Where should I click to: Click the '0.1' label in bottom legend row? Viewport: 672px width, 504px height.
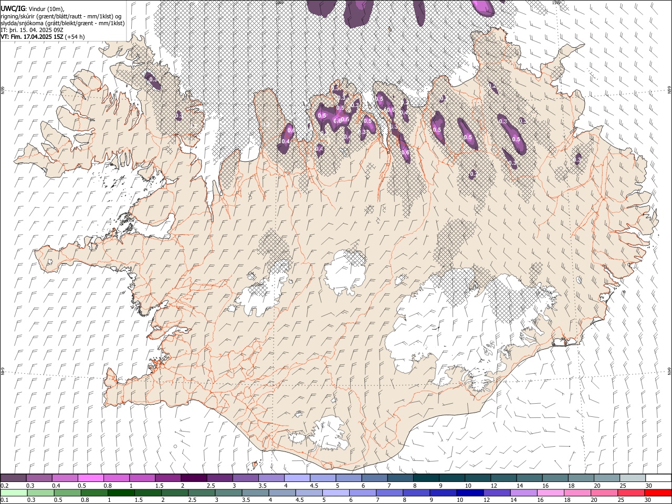[5, 500]
